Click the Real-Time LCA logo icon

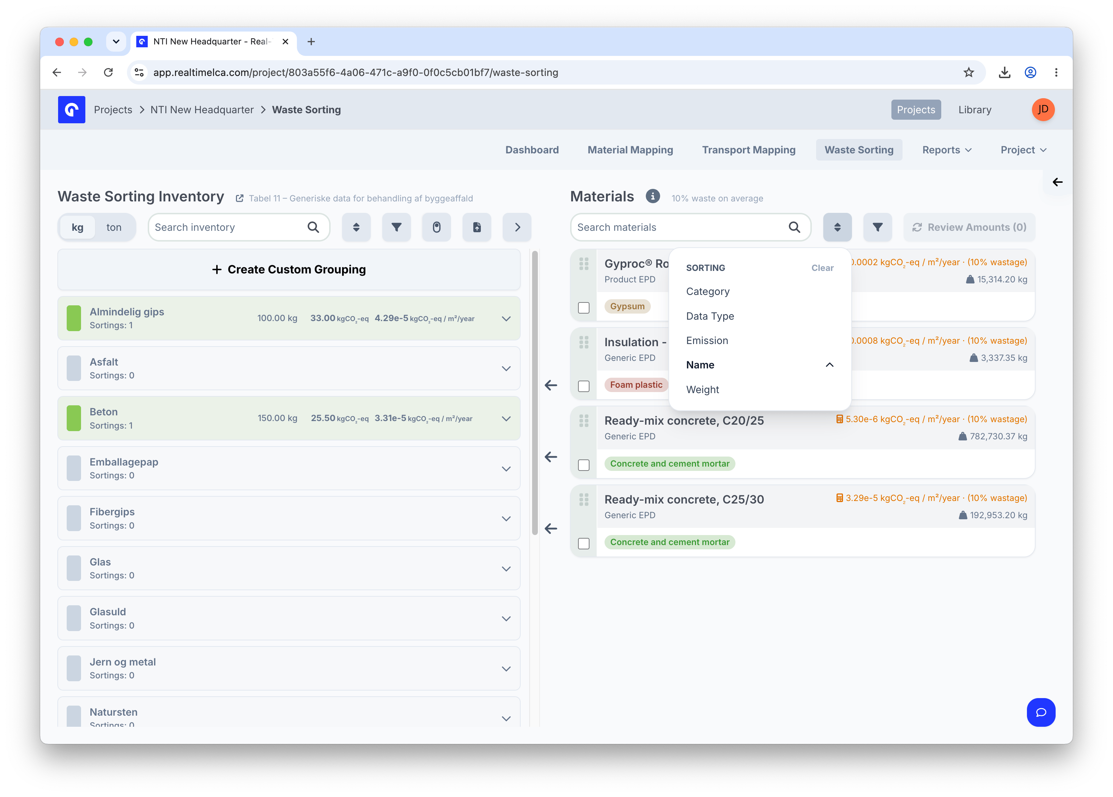click(72, 109)
